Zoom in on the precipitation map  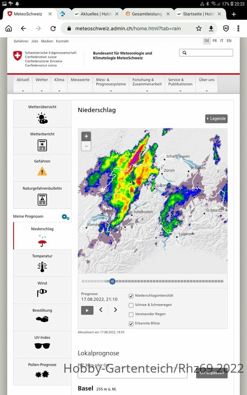pos(86,136)
